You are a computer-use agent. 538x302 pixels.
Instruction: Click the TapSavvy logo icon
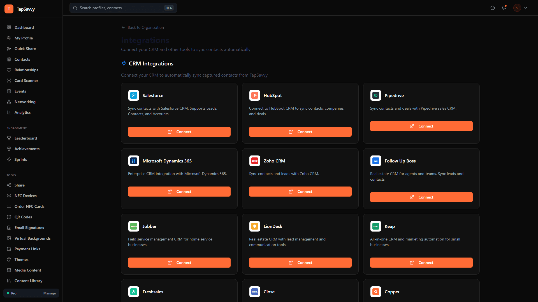(x=9, y=9)
